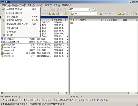Image resolution: width=138 pixels, height=106 pixels.
Task: Open the root directory combo box
Action: click(98, 14)
